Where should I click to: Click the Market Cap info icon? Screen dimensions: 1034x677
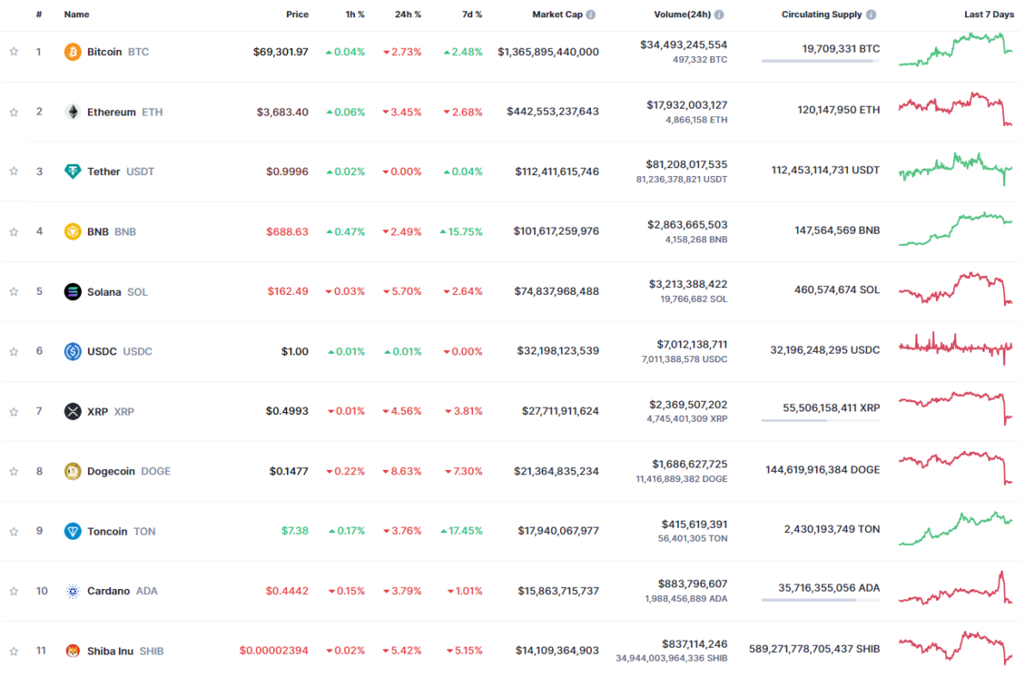tap(591, 15)
